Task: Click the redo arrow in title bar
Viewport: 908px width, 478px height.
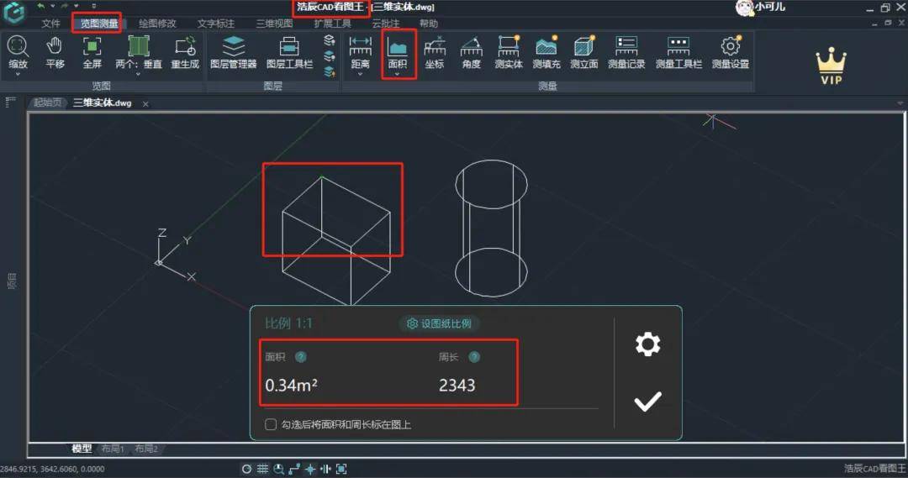Action: [64, 7]
